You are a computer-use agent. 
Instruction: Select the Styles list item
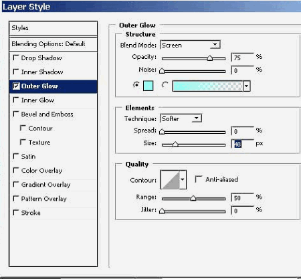[x=53, y=28]
